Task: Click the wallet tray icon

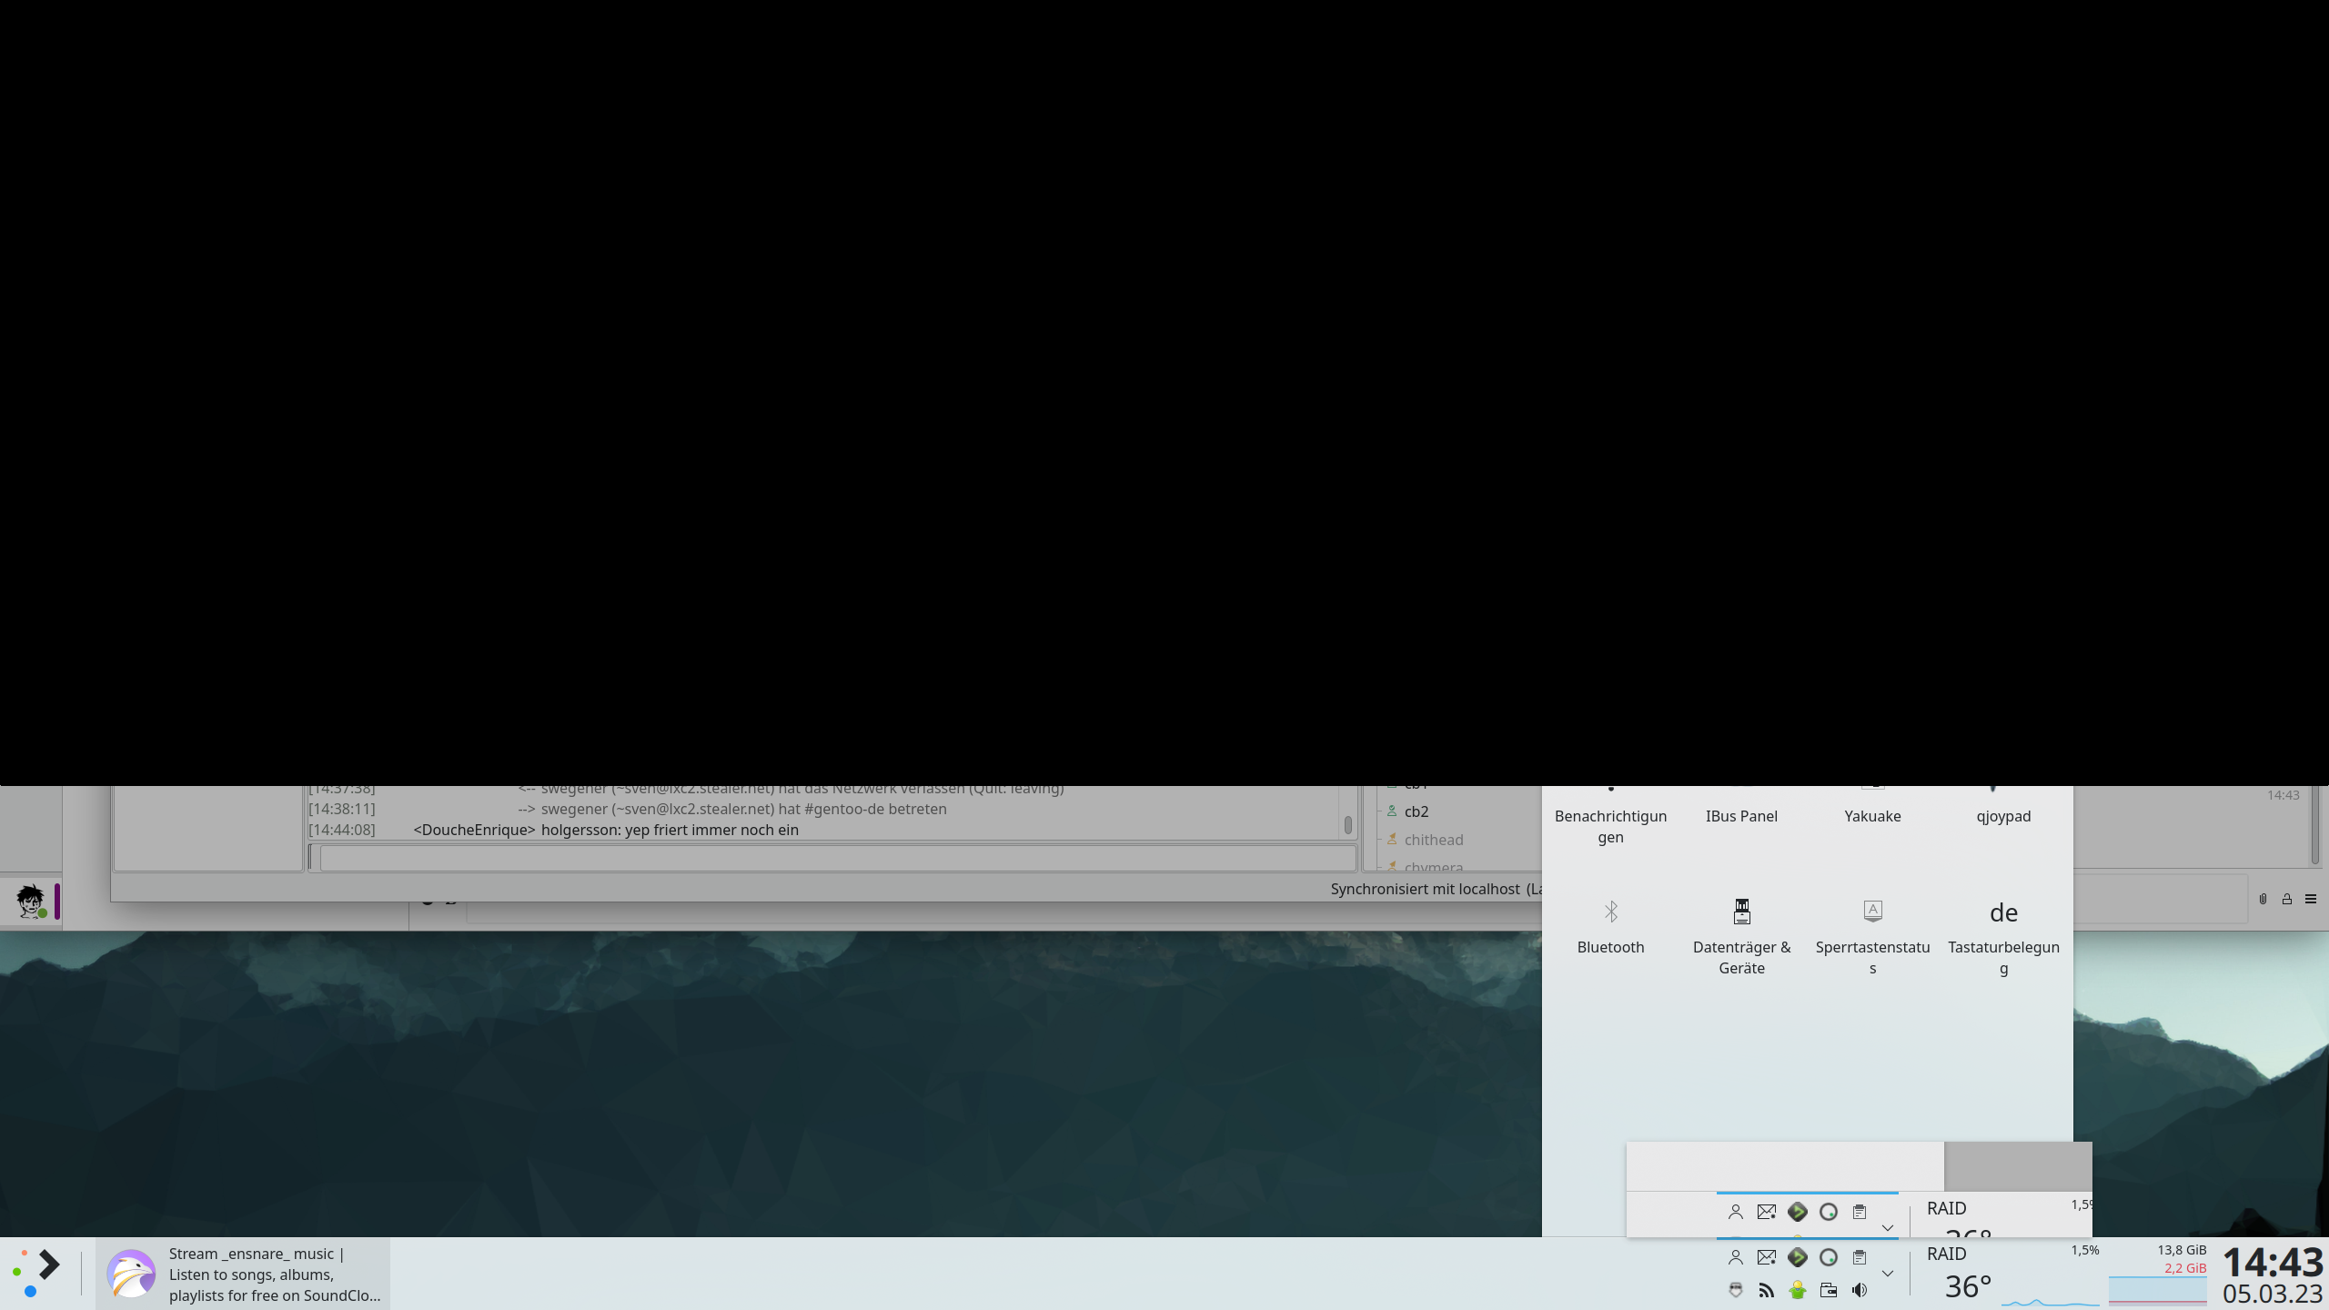Action: [1829, 1290]
